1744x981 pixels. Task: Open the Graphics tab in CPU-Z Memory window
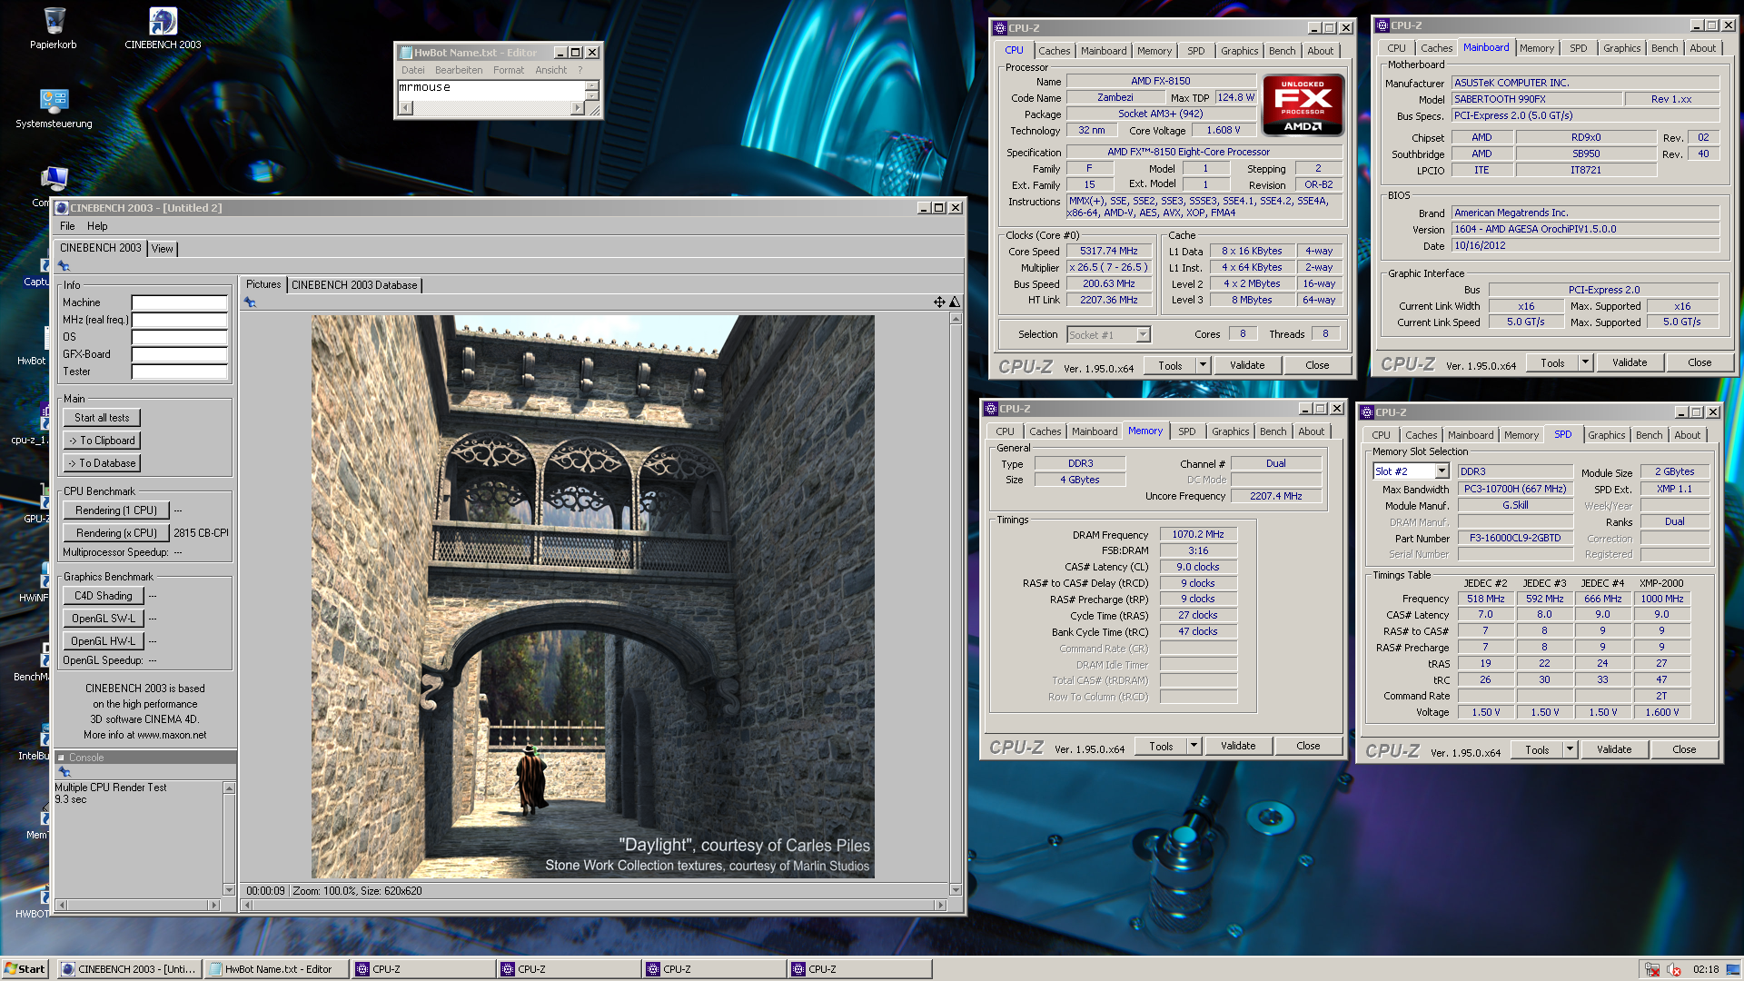tap(1230, 431)
